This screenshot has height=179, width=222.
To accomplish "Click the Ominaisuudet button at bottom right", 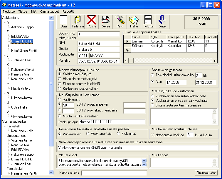I will coord(206,173).
